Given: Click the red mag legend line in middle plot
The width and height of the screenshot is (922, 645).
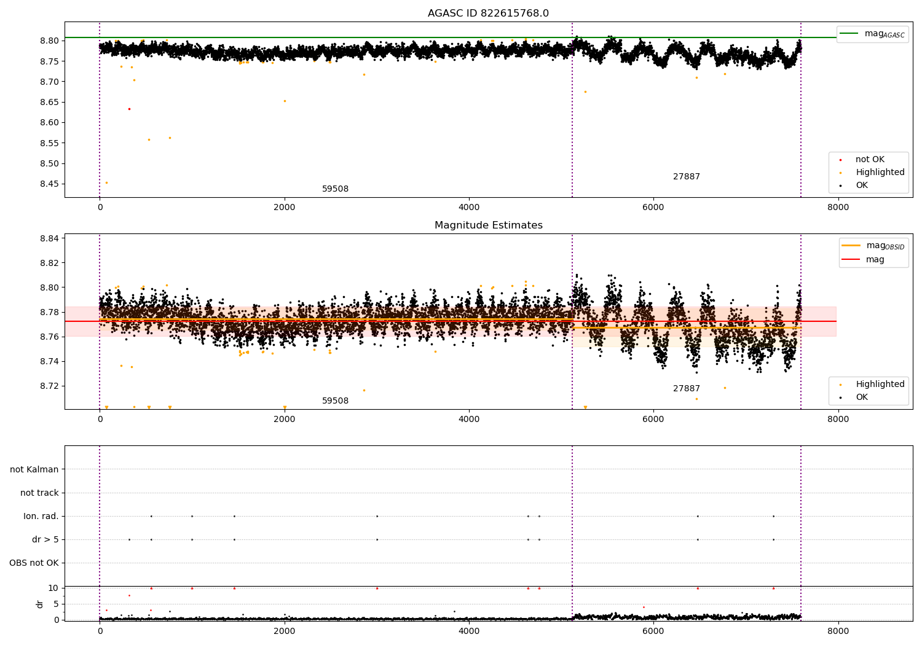Looking at the screenshot, I should [x=851, y=259].
